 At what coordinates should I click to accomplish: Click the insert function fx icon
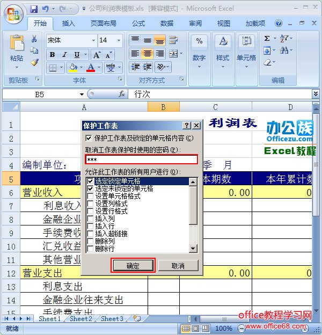(x=122, y=94)
